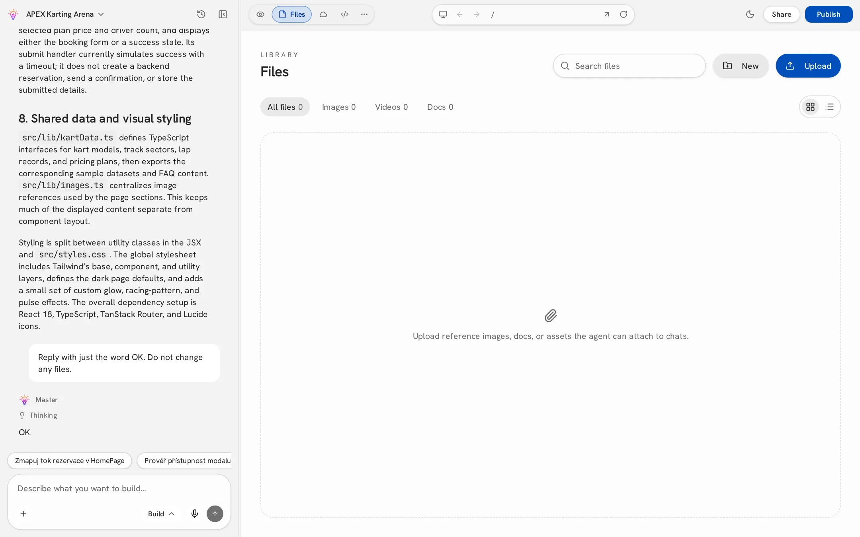Open the APEX Karting Arena project dropdown
The image size is (860, 537).
[65, 14]
